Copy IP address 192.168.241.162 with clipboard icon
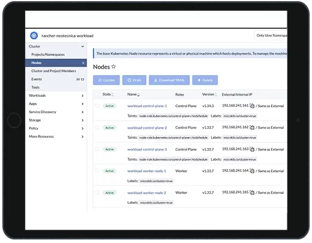312x243 pixels. (252, 128)
